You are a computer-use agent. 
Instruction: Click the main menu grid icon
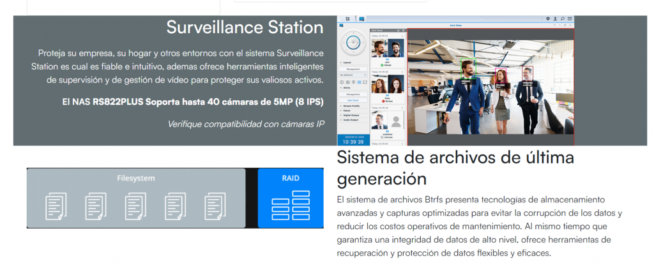click(x=347, y=19)
